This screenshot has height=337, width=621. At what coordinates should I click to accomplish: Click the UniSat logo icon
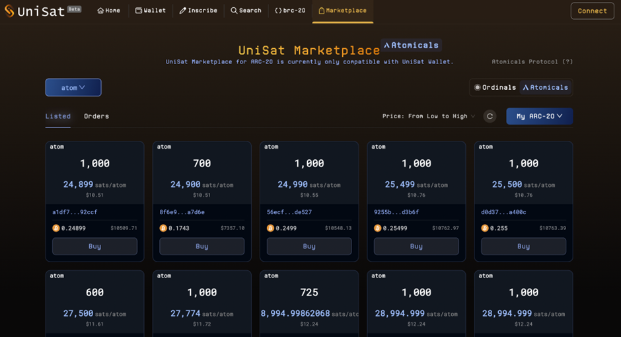click(9, 11)
